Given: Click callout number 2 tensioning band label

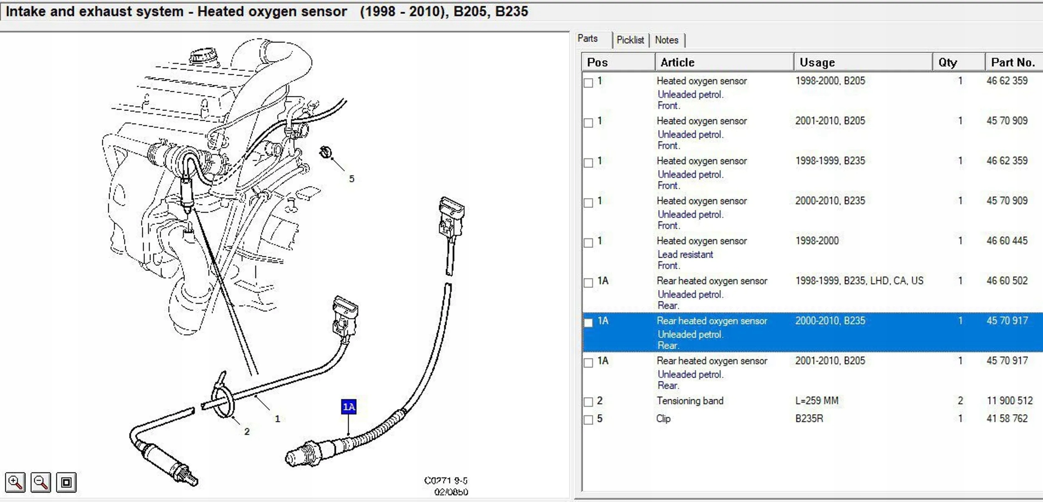Looking at the screenshot, I should (247, 431).
